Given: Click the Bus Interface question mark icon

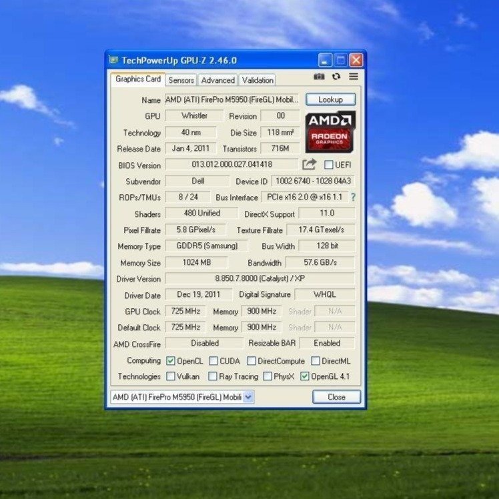Looking at the screenshot, I should click(x=353, y=197).
